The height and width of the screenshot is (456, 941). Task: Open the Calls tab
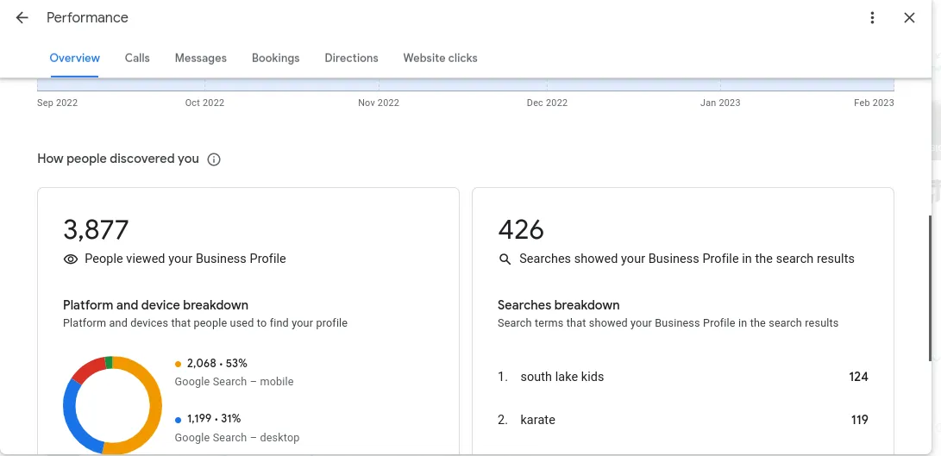pos(137,58)
